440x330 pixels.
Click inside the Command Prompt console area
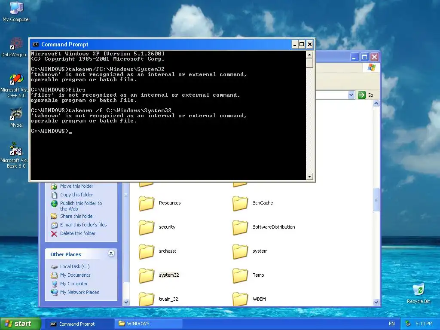click(168, 115)
